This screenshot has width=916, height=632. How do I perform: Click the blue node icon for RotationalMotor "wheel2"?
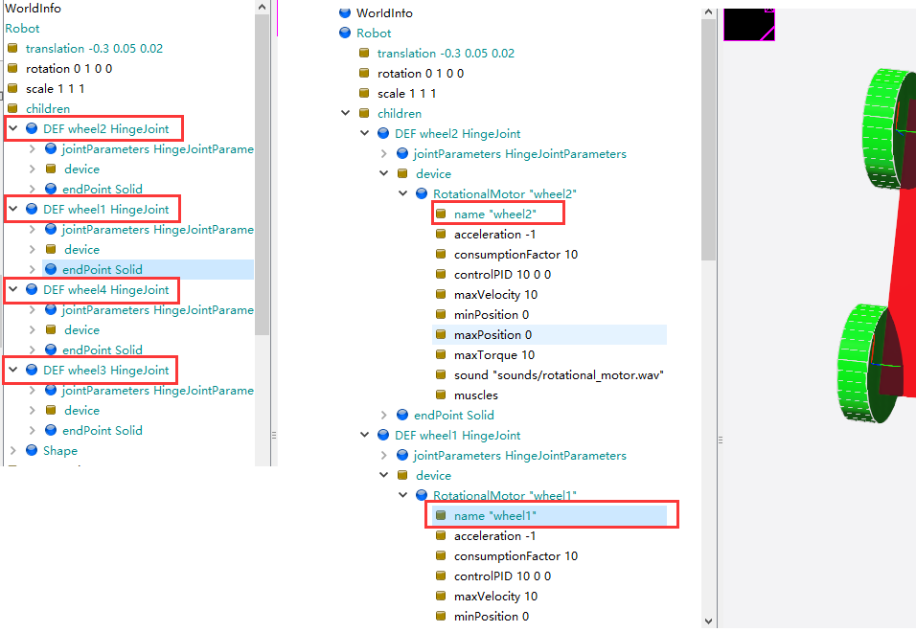[x=422, y=193]
